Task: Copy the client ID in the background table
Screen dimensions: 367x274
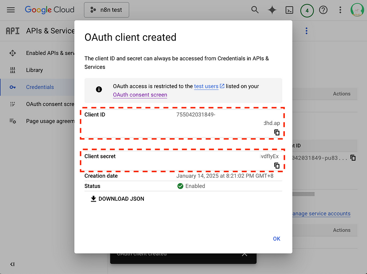Action: tap(353, 158)
